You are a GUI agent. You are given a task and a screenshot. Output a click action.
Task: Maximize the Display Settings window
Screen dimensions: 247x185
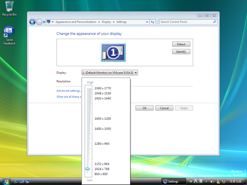(x=207, y=16)
